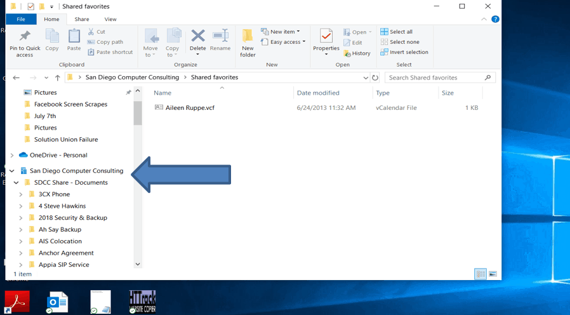Go up one folder level arrow

click(x=57, y=77)
